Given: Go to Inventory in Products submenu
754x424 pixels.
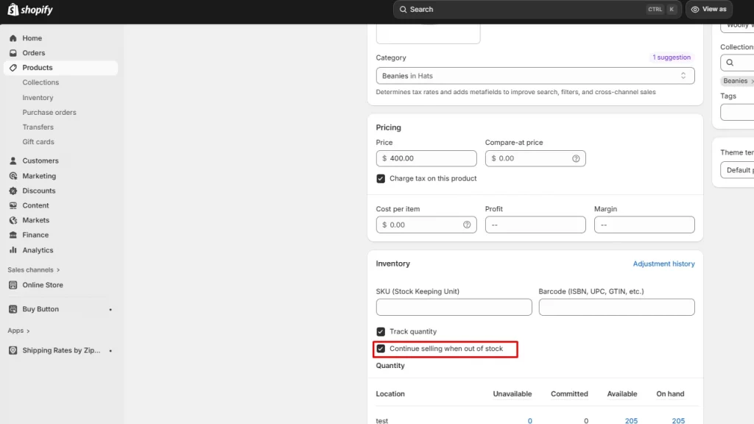Looking at the screenshot, I should 38,97.
